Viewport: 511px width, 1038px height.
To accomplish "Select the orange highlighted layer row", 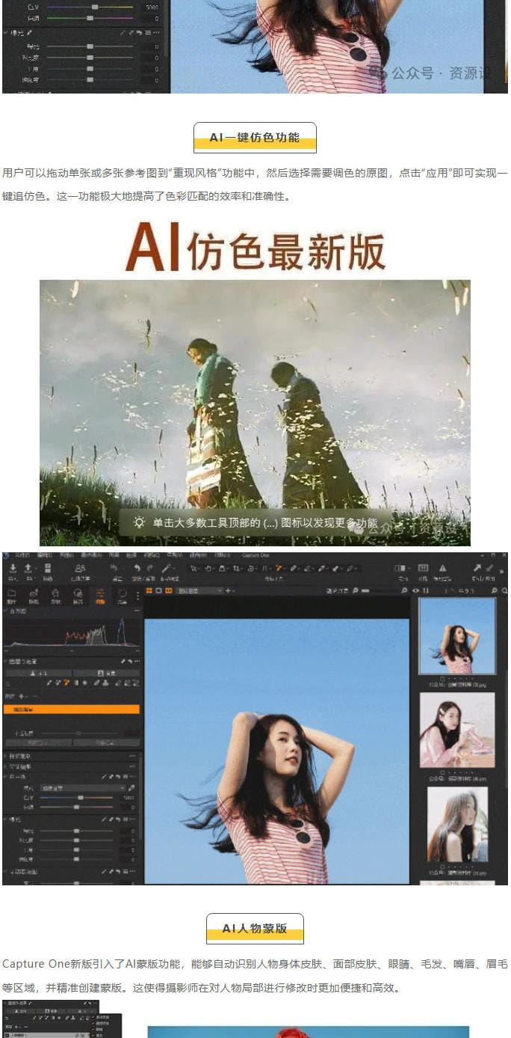I will pyautogui.click(x=72, y=709).
